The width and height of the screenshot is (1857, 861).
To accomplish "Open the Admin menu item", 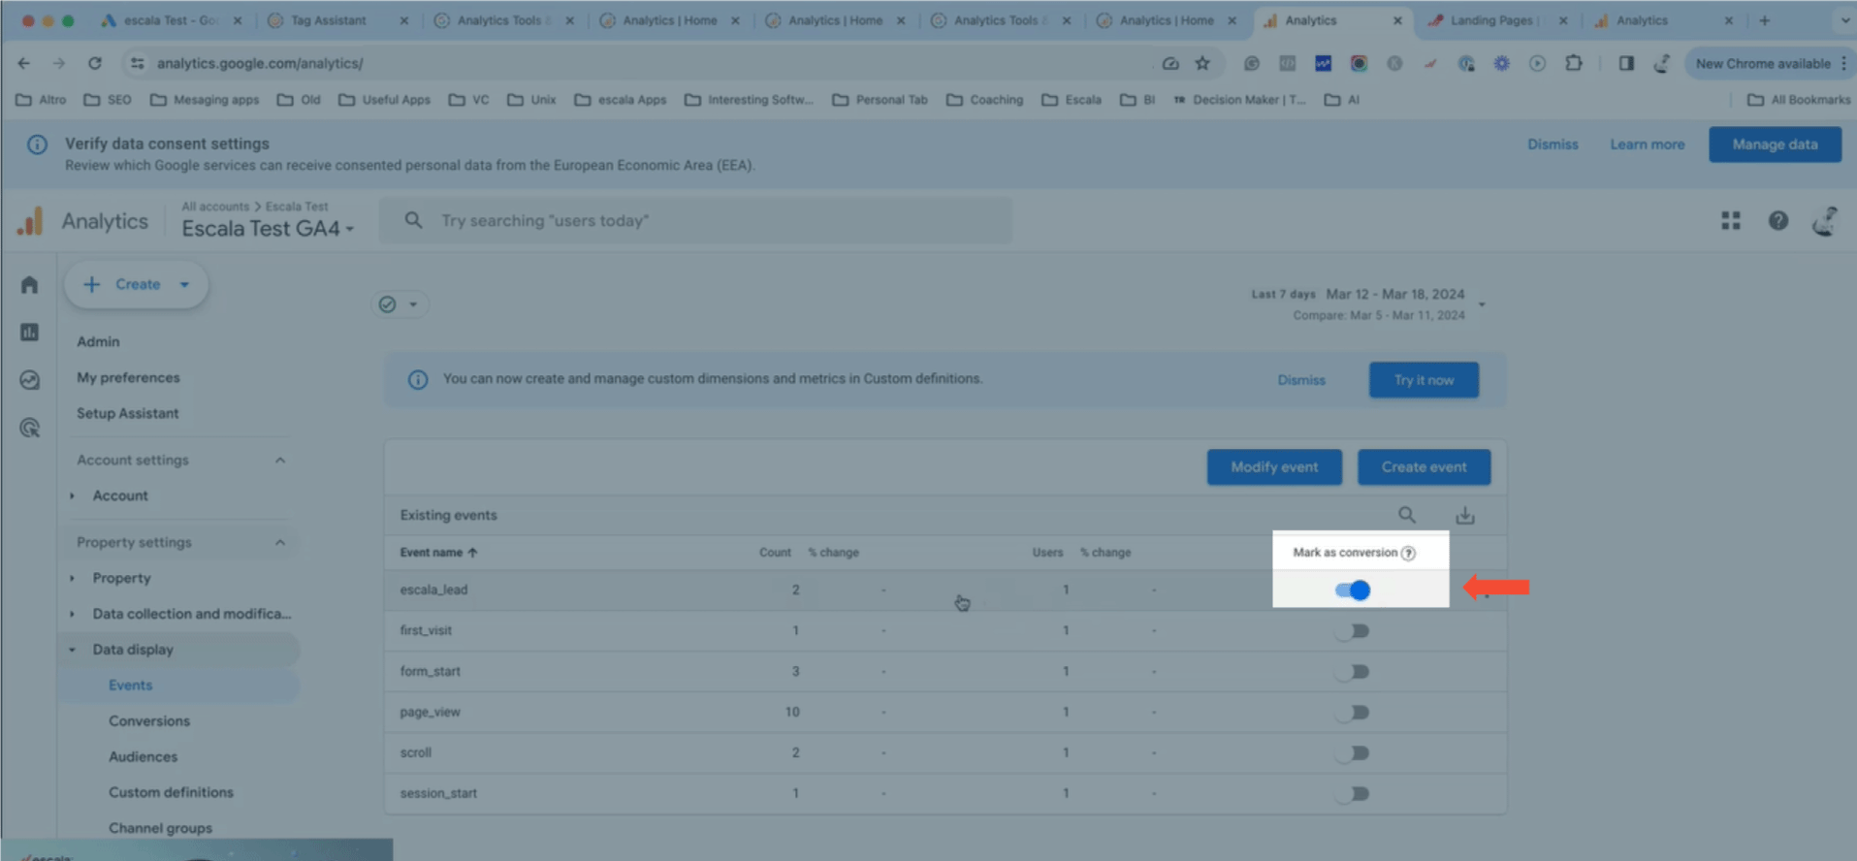I will [x=98, y=342].
